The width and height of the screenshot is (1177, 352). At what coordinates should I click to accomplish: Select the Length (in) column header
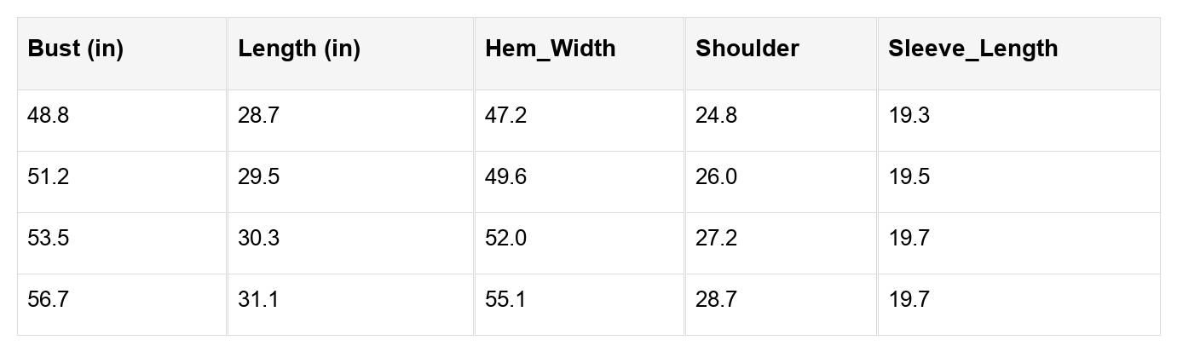(x=299, y=49)
